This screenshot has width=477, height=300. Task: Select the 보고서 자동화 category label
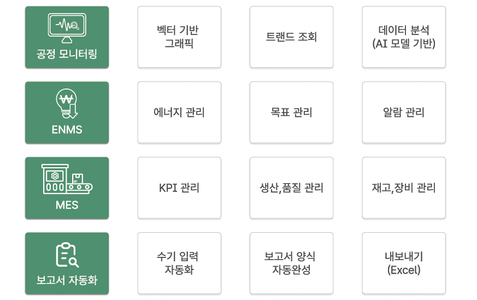point(67,280)
